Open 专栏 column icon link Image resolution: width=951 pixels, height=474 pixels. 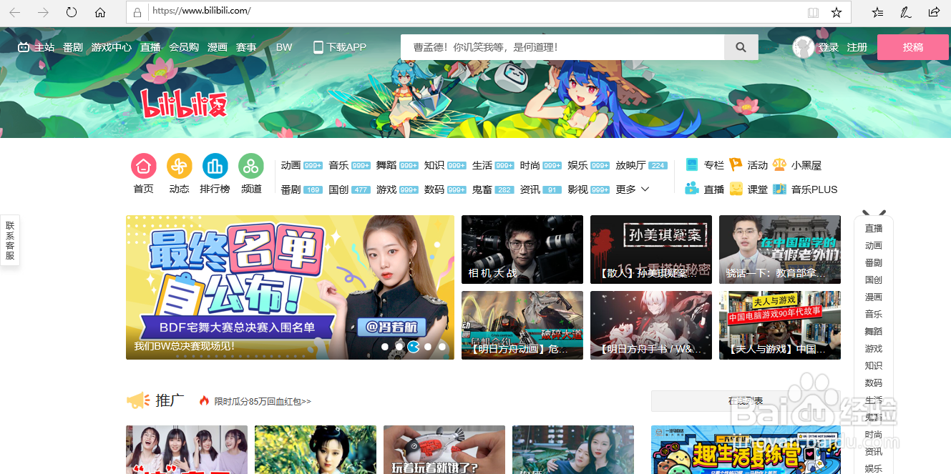(x=705, y=165)
